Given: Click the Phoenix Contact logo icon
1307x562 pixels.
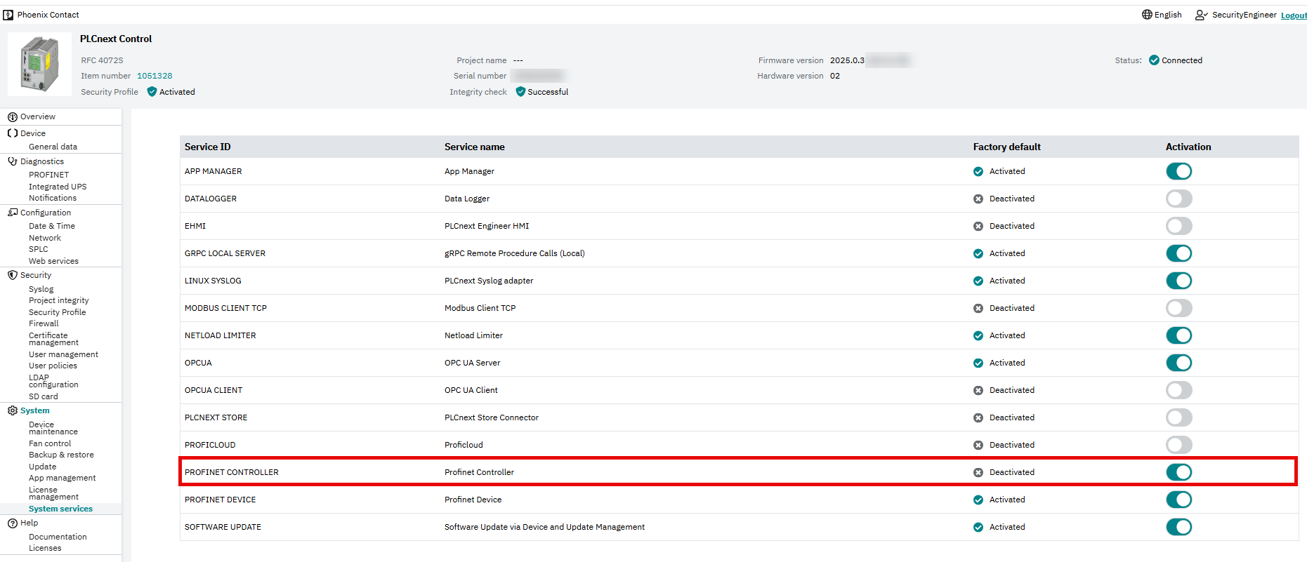Looking at the screenshot, I should 8,15.
